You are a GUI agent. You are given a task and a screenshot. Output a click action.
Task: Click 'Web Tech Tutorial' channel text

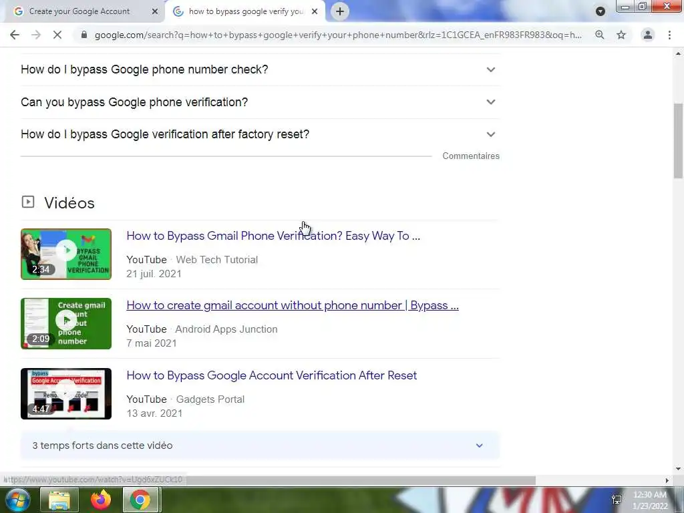[217, 260]
